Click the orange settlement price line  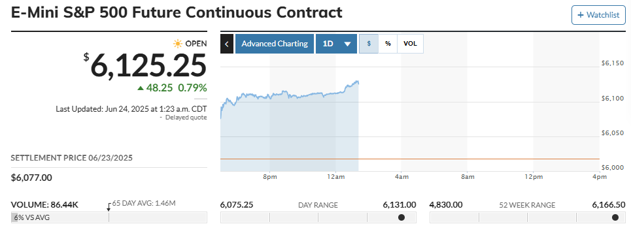point(410,159)
